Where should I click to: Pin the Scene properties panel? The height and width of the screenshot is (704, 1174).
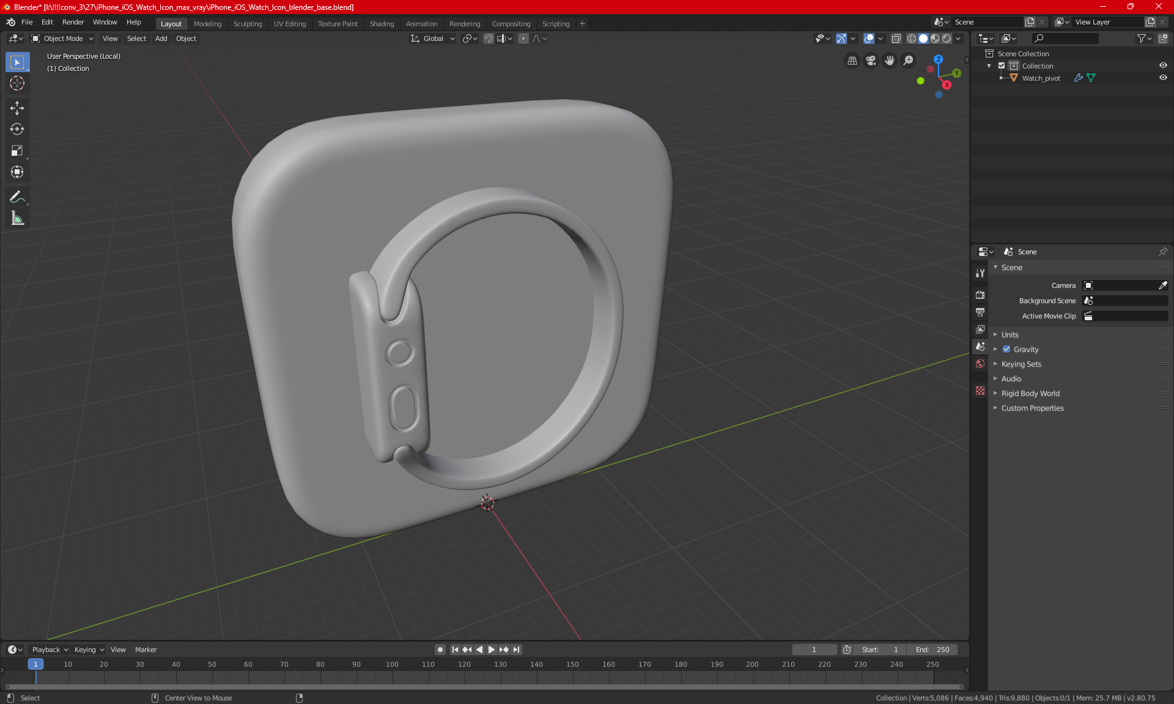[x=1162, y=252]
